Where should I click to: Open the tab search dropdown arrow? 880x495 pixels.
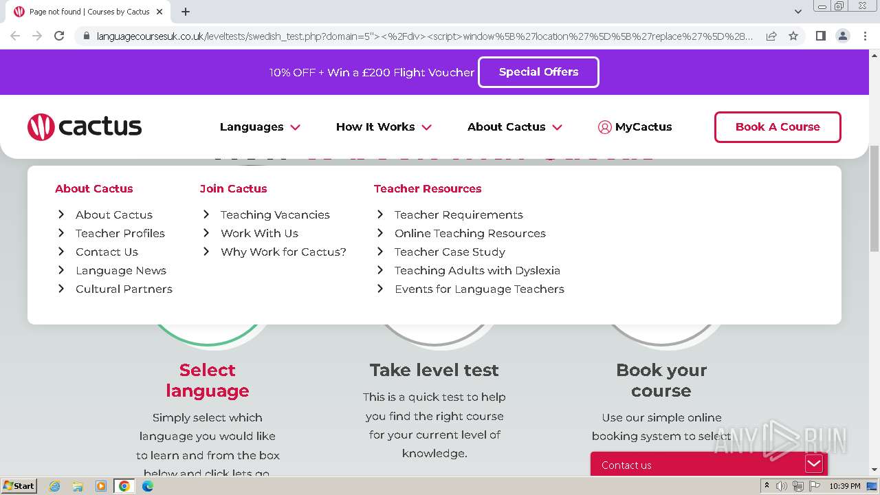[x=797, y=12]
